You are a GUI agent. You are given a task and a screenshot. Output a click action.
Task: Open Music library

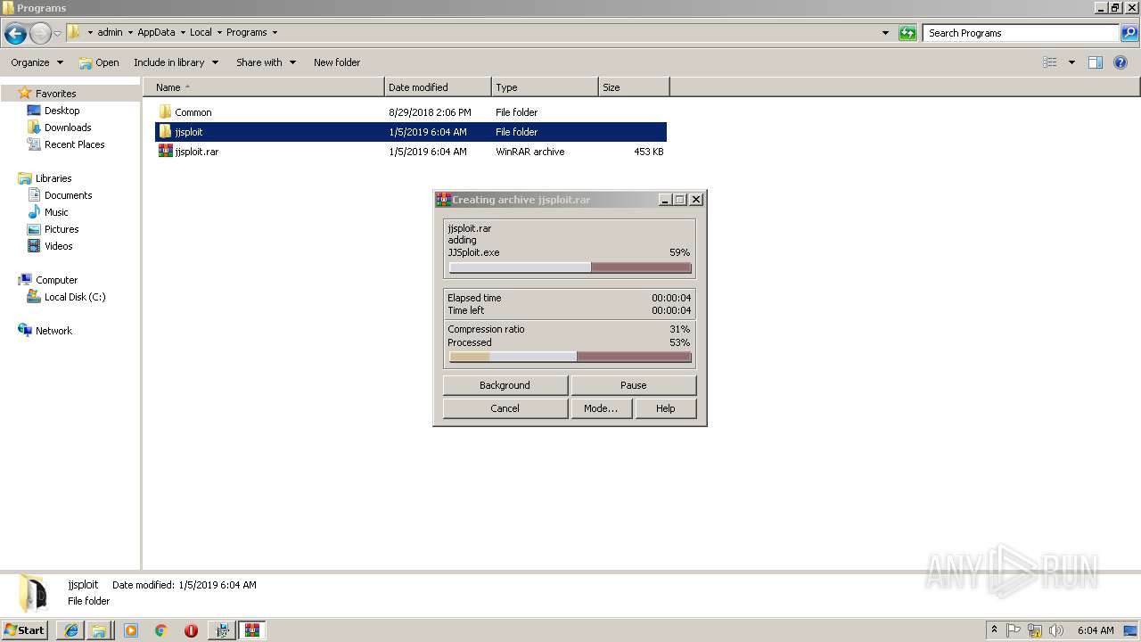tap(56, 212)
